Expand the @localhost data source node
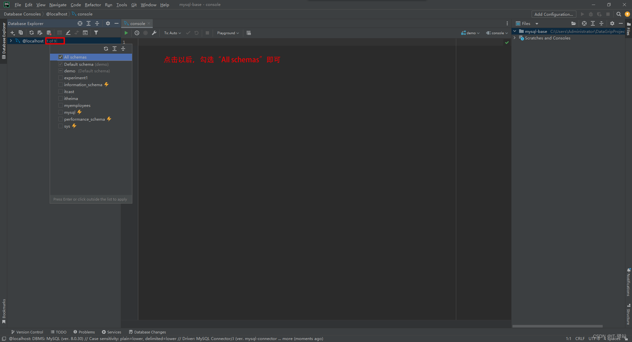Viewport: 632px width, 342px height. point(11,41)
